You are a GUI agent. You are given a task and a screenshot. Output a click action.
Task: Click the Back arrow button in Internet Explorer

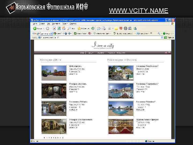coord(35,28)
